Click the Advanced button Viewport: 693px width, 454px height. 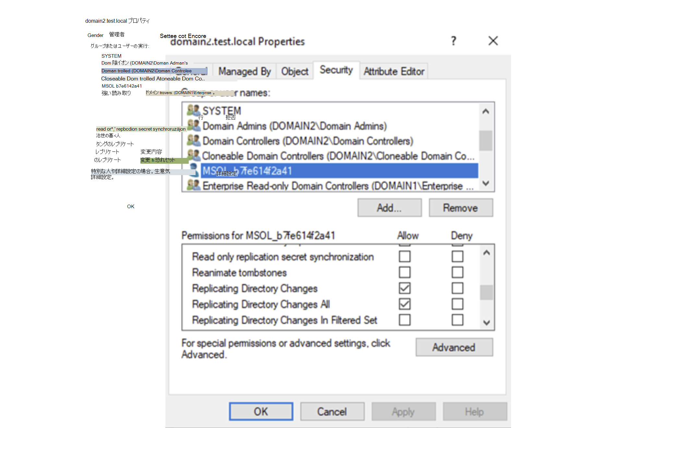click(x=454, y=347)
